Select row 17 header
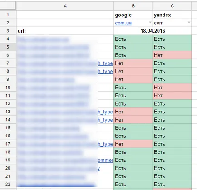This screenshot has height=190, width=197. (x=8, y=144)
